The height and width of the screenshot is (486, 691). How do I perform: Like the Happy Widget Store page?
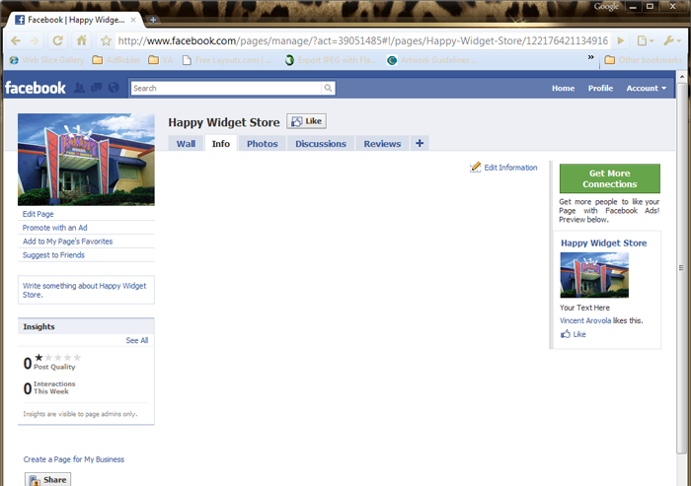[307, 121]
